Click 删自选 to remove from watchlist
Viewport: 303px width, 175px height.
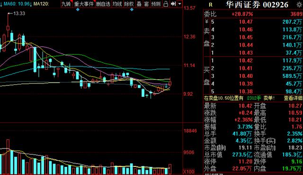pos(103,4)
